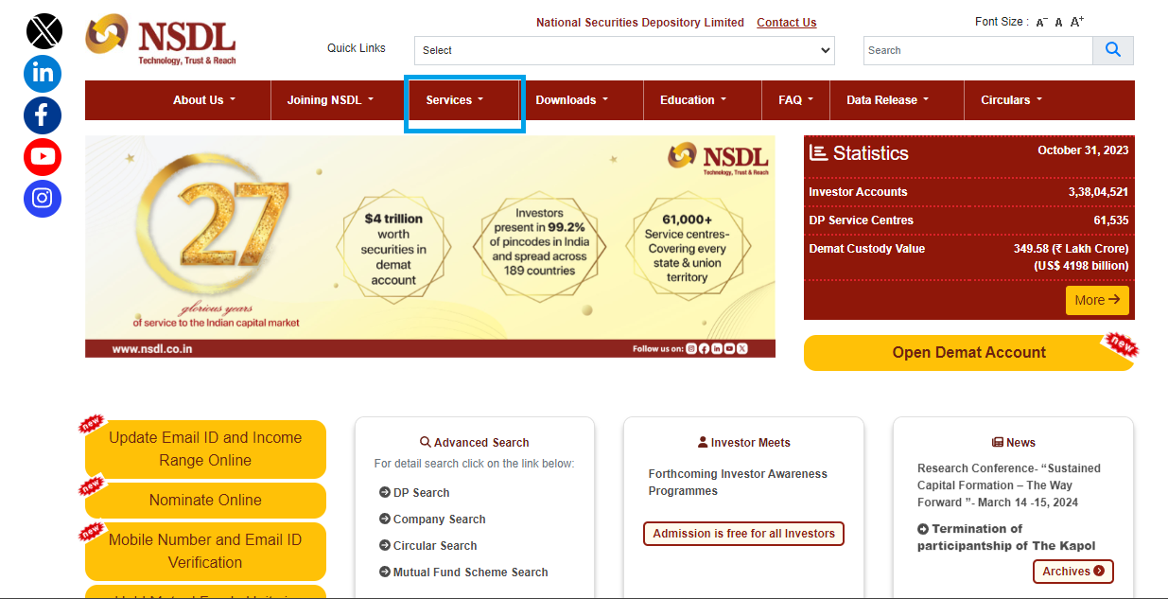Expand the Quick Links Select dropdown
Screen dimensions: 1168x599
624,50
